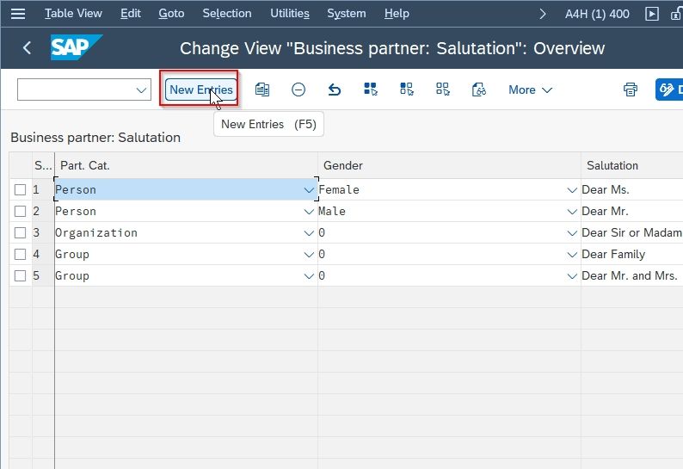Screen dimensions: 683x469
Task: Expand the More toolbar dropdown
Action: (x=530, y=89)
